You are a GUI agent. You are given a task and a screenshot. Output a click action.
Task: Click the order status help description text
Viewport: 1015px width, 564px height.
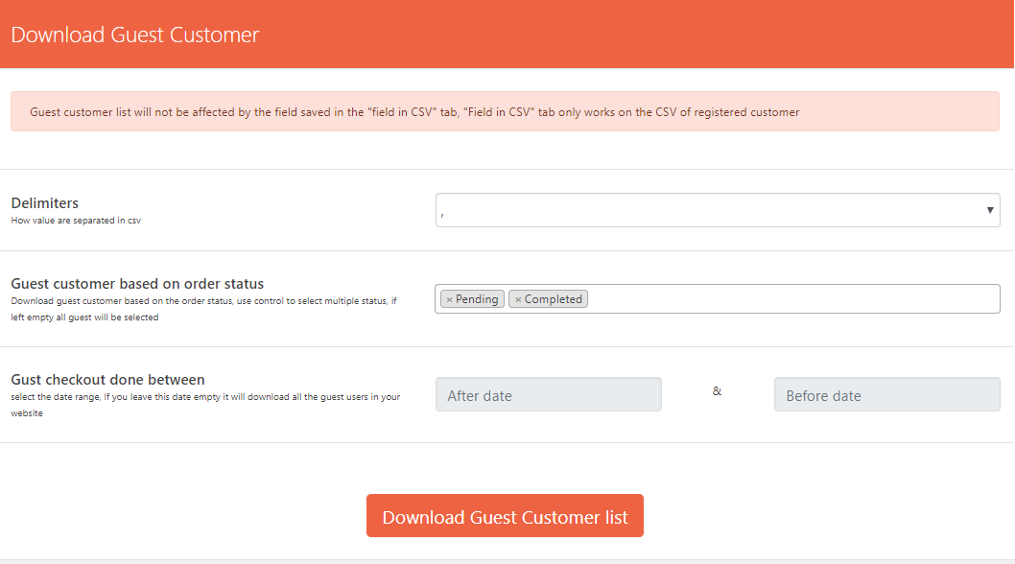(203, 307)
